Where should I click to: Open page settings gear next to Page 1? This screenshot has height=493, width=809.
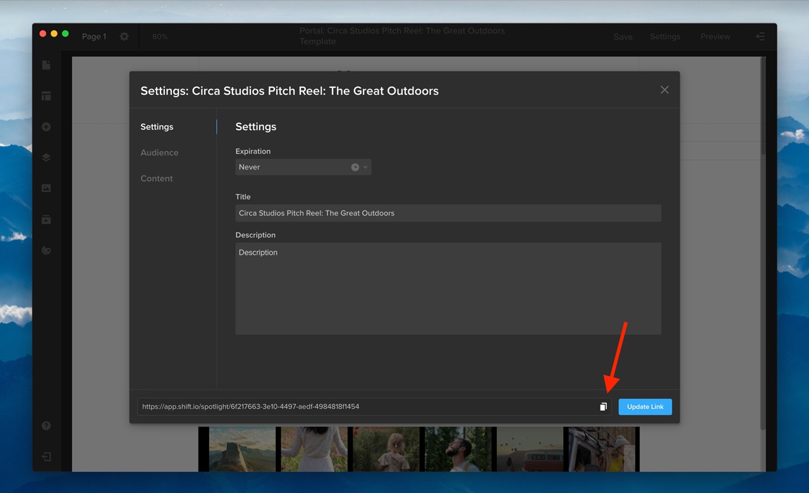(125, 37)
